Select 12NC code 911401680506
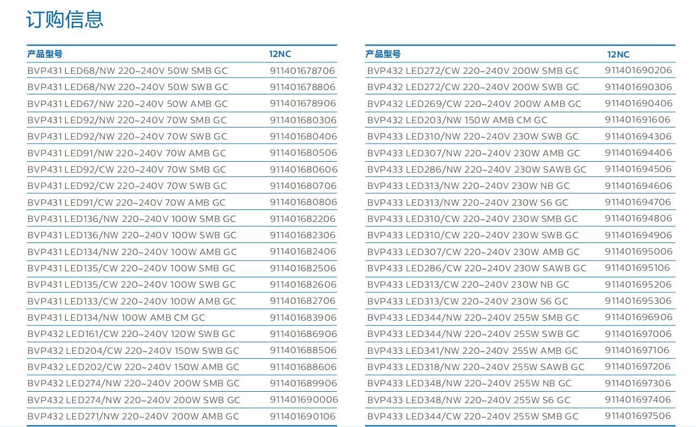The width and height of the screenshot is (696, 427). 303,152
